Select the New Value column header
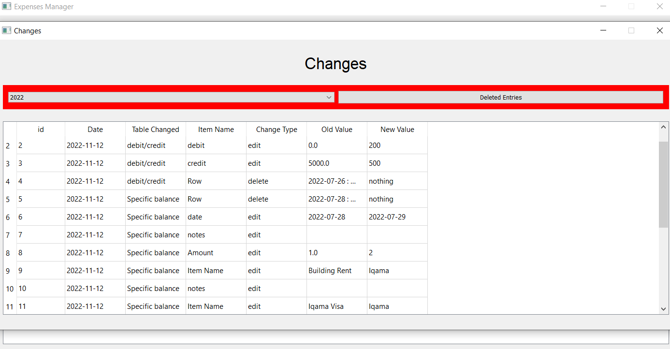Viewport: 670px width, 349px height. [x=397, y=130]
